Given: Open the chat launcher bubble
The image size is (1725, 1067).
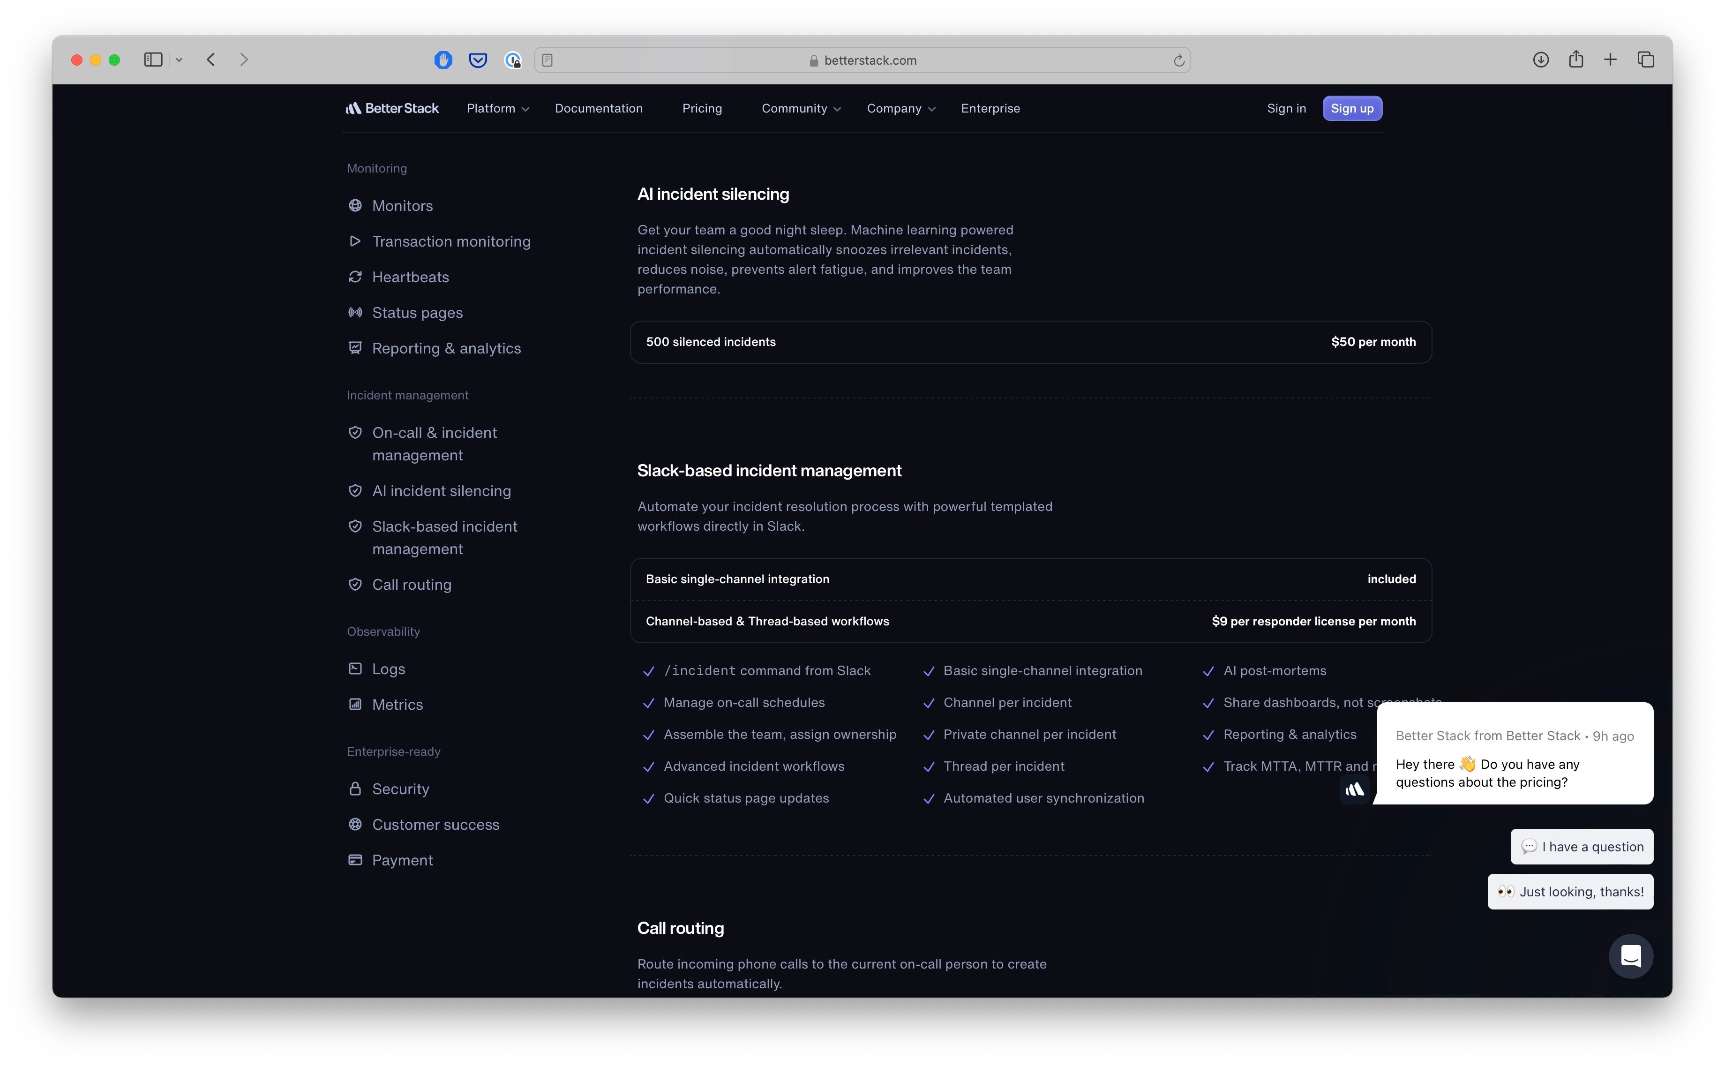Looking at the screenshot, I should (x=1630, y=956).
